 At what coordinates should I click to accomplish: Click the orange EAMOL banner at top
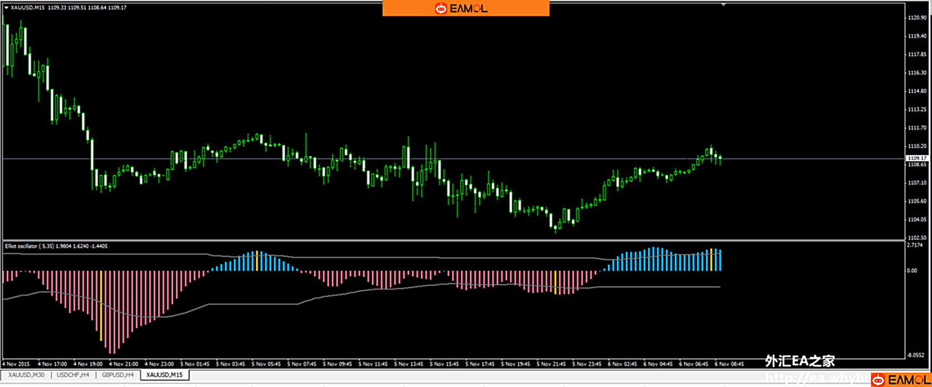pos(465,8)
